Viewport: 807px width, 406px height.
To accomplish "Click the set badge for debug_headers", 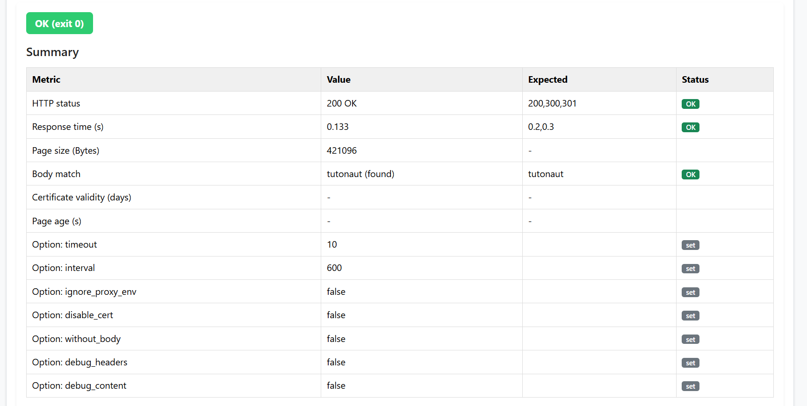I will point(690,363).
